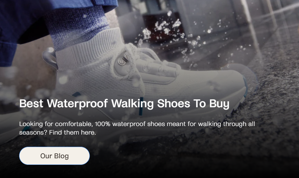The width and height of the screenshot is (299, 178).
Task: Click the "100%" text in the description
Action: point(103,124)
